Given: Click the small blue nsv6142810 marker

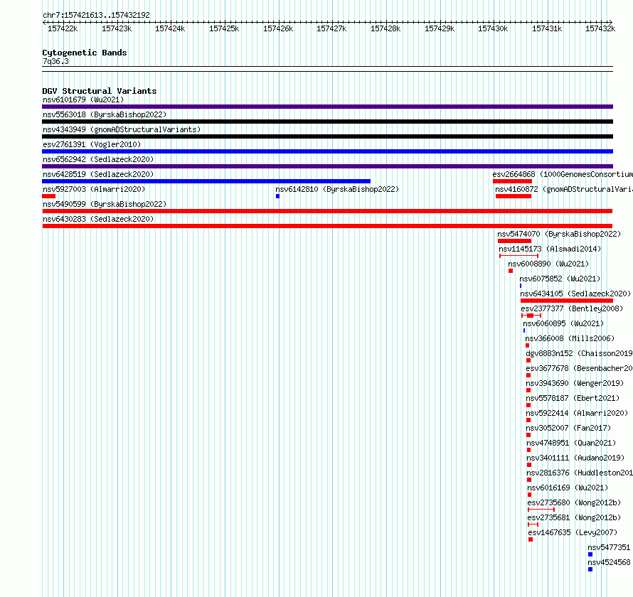Looking at the screenshot, I should (x=278, y=196).
